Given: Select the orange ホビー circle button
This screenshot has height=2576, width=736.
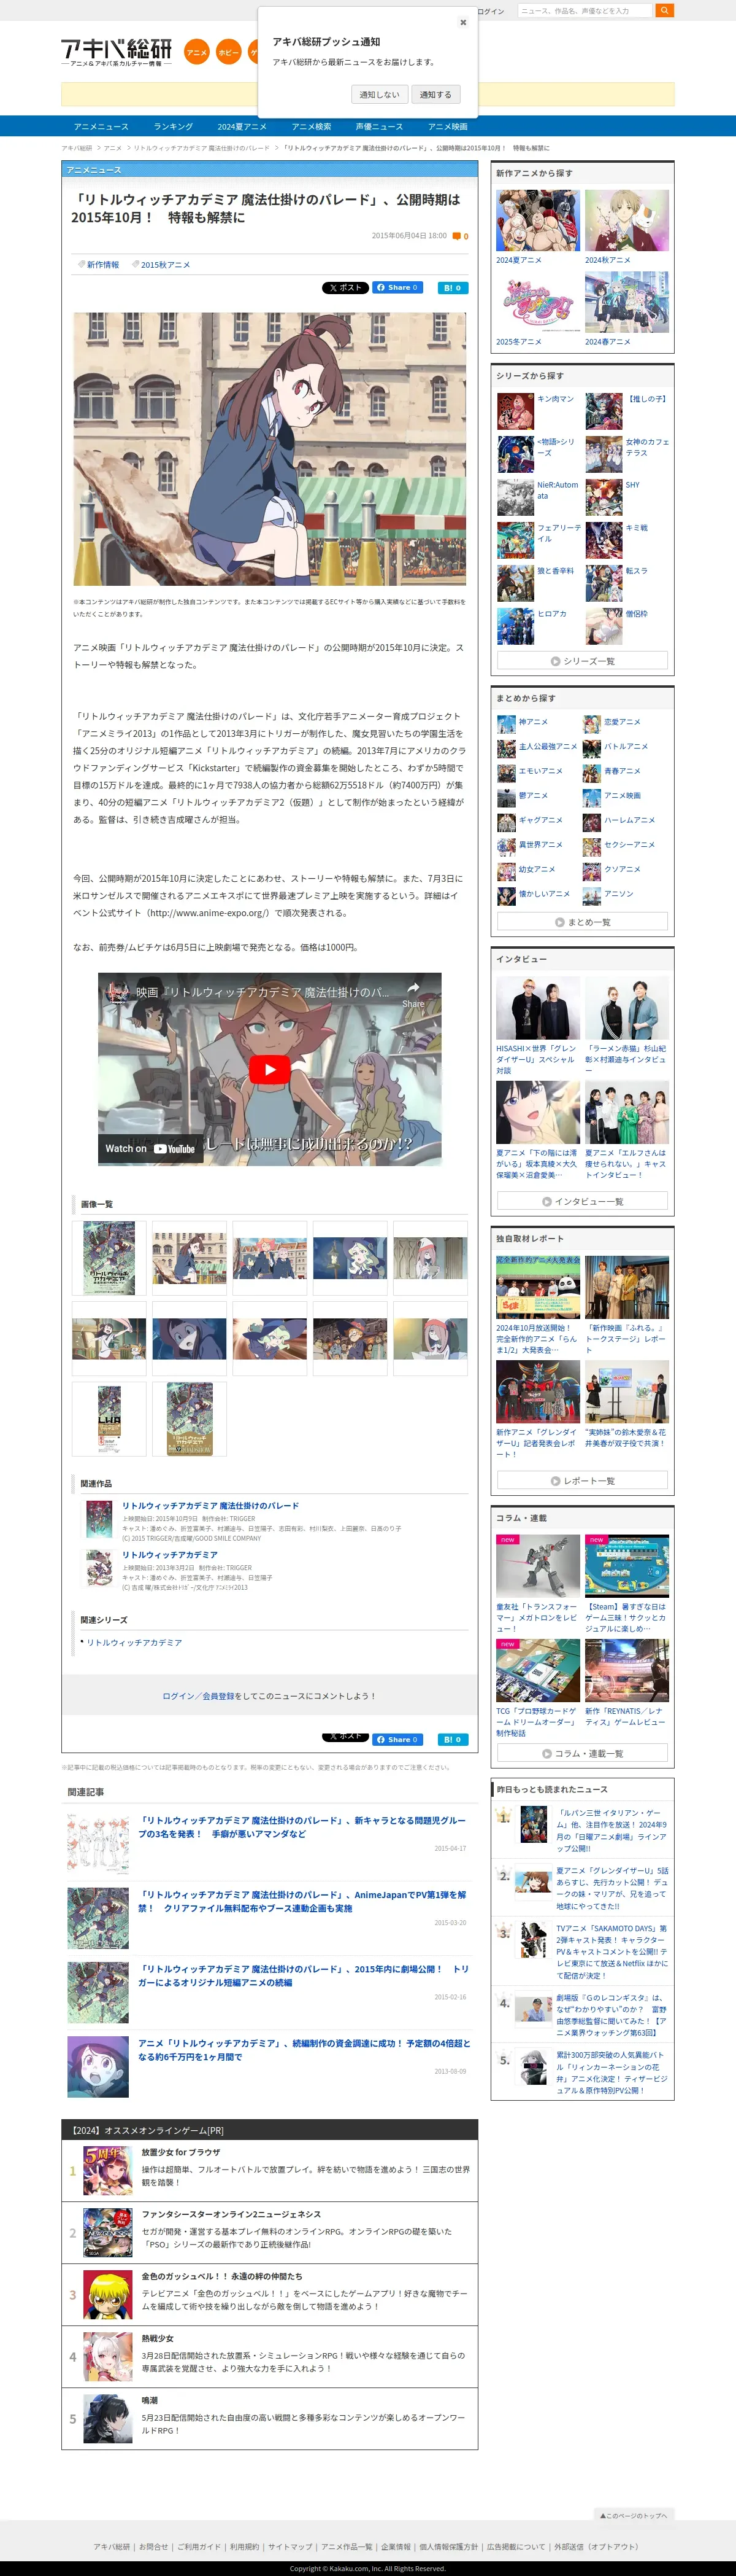Looking at the screenshot, I should 229,52.
